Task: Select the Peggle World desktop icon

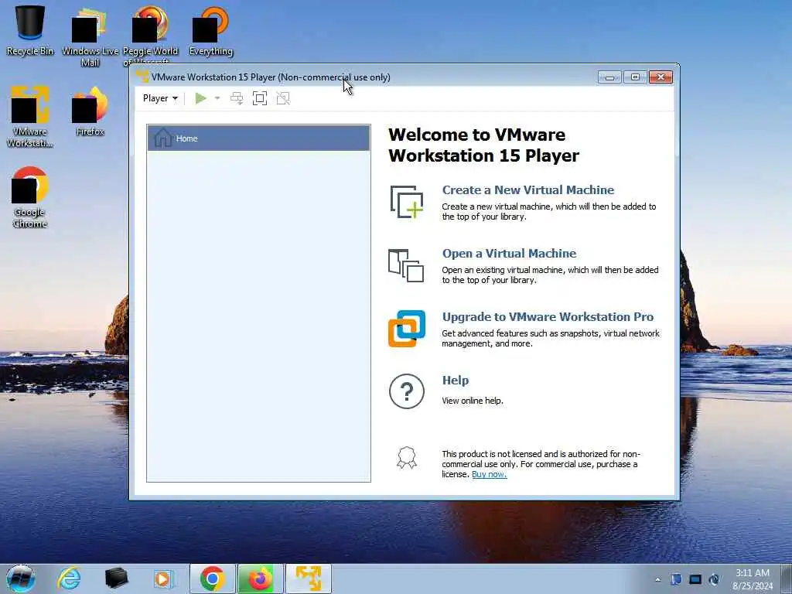Action: tap(151, 36)
